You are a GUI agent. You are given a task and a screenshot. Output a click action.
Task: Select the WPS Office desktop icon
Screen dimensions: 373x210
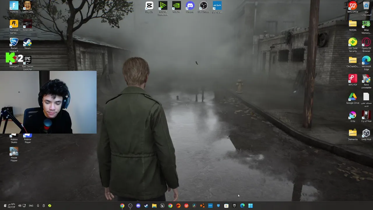tap(353, 7)
